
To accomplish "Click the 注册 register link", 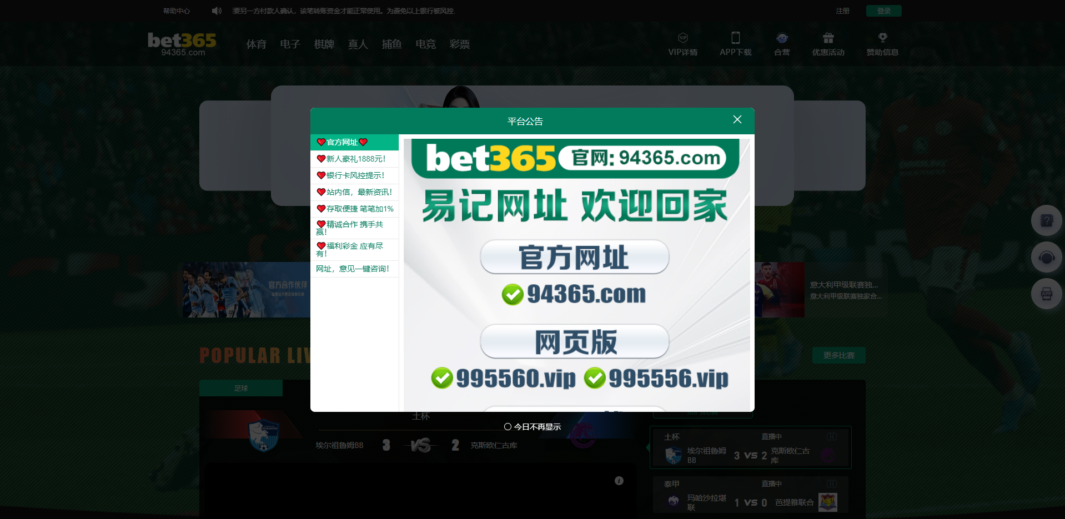I will (x=843, y=11).
